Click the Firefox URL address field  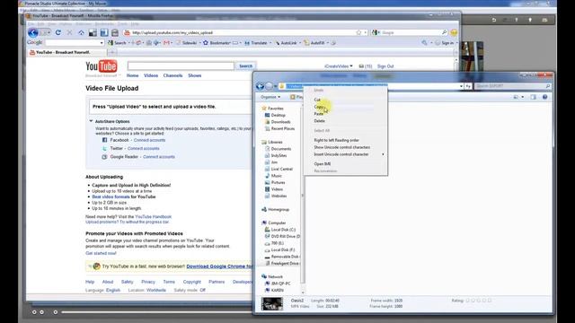(243, 32)
